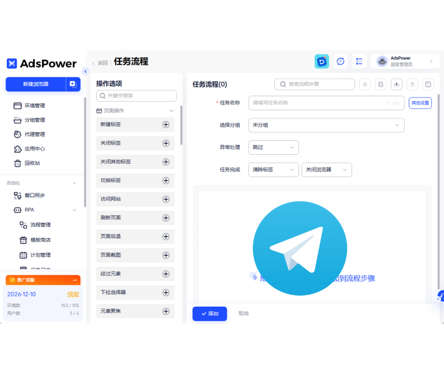
Task: Expand the AdsPower account menu arrow
Action: (431, 61)
